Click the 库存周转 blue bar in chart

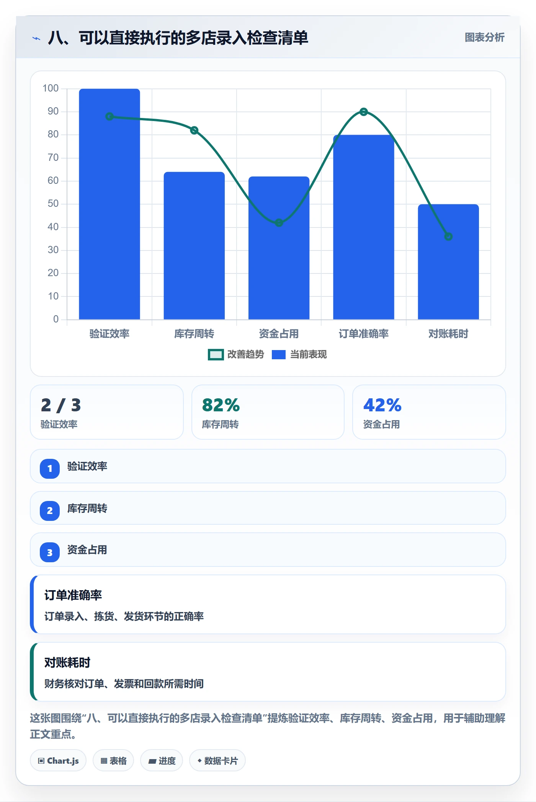click(x=194, y=246)
